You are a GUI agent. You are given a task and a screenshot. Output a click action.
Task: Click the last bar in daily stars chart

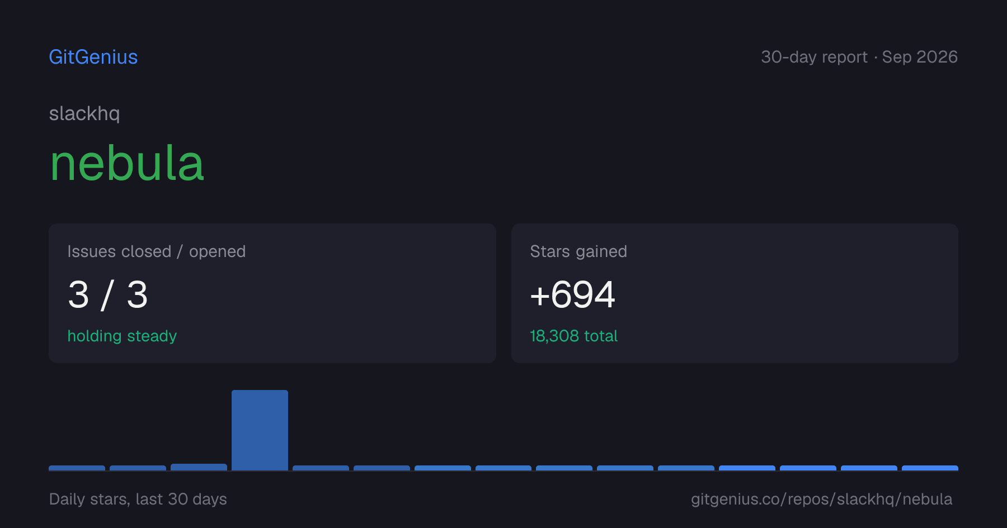pyautogui.click(x=930, y=468)
